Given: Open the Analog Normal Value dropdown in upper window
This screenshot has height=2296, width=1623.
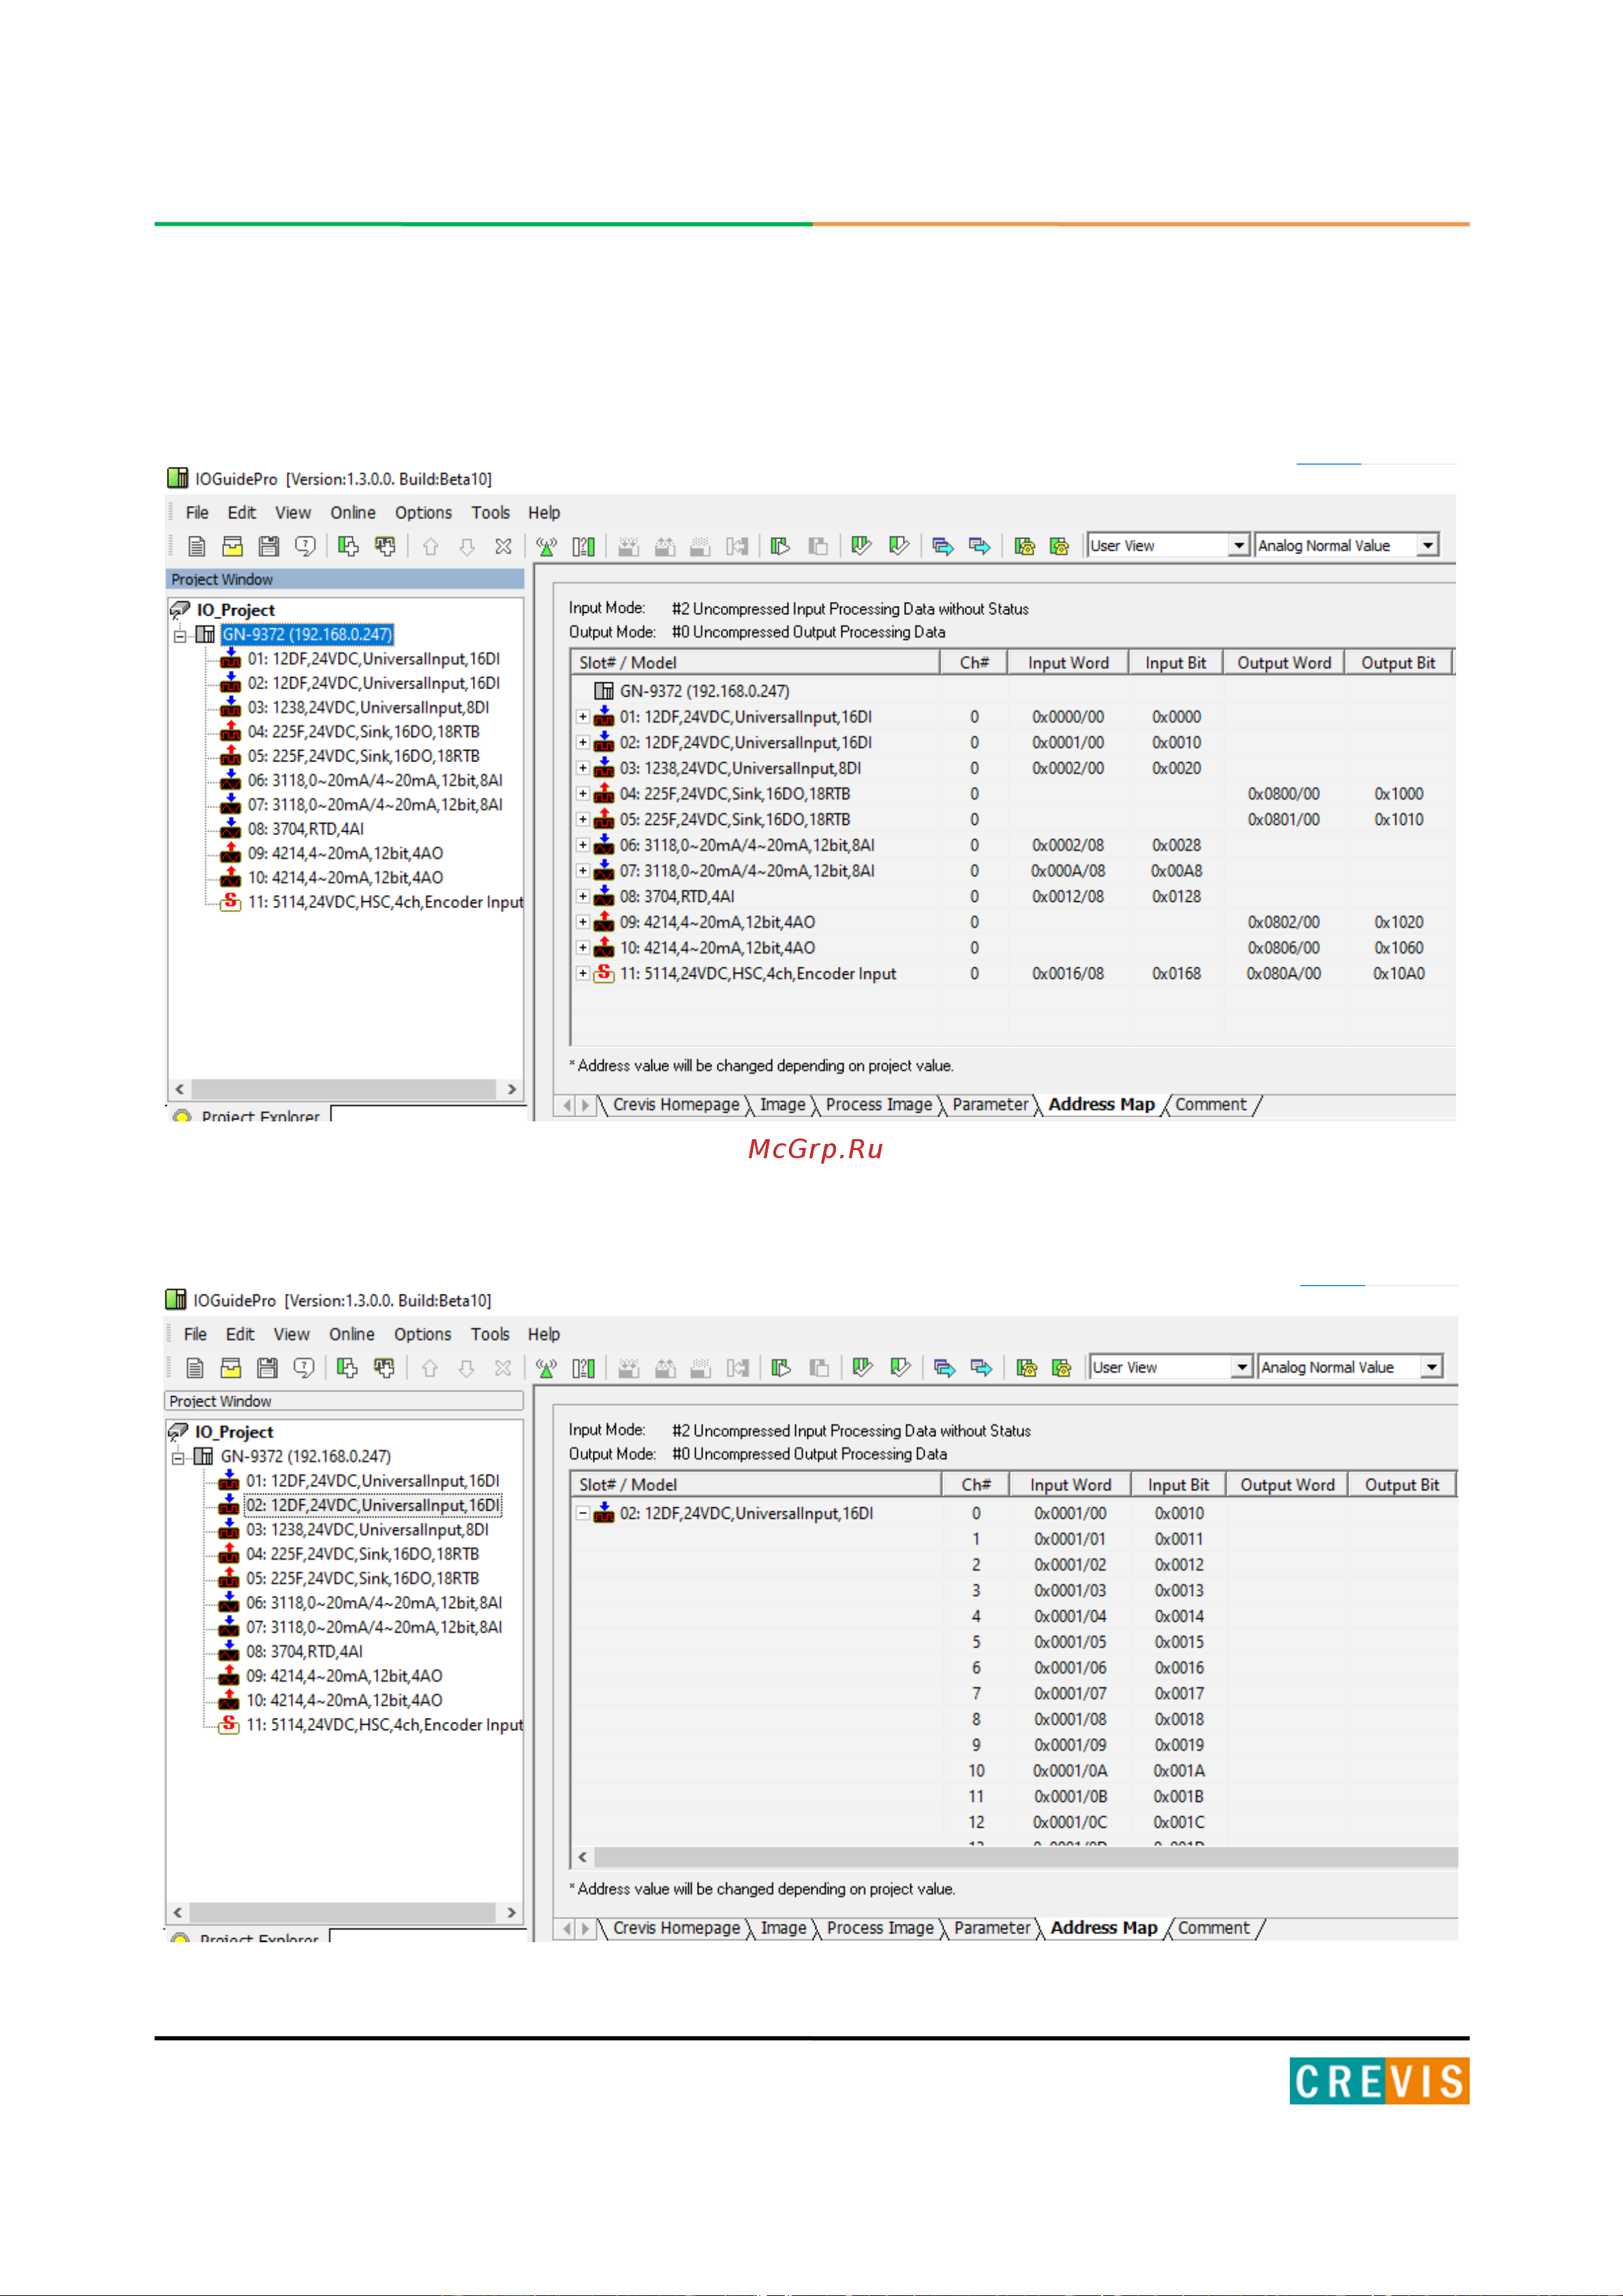Looking at the screenshot, I should pos(1428,545).
